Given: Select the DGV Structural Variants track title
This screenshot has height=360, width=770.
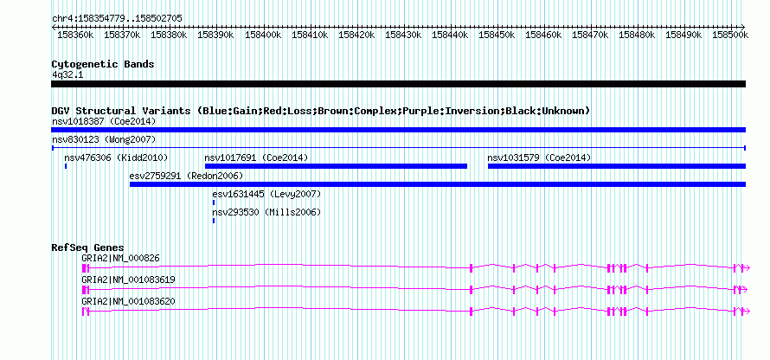Looking at the screenshot, I should pyautogui.click(x=321, y=111).
